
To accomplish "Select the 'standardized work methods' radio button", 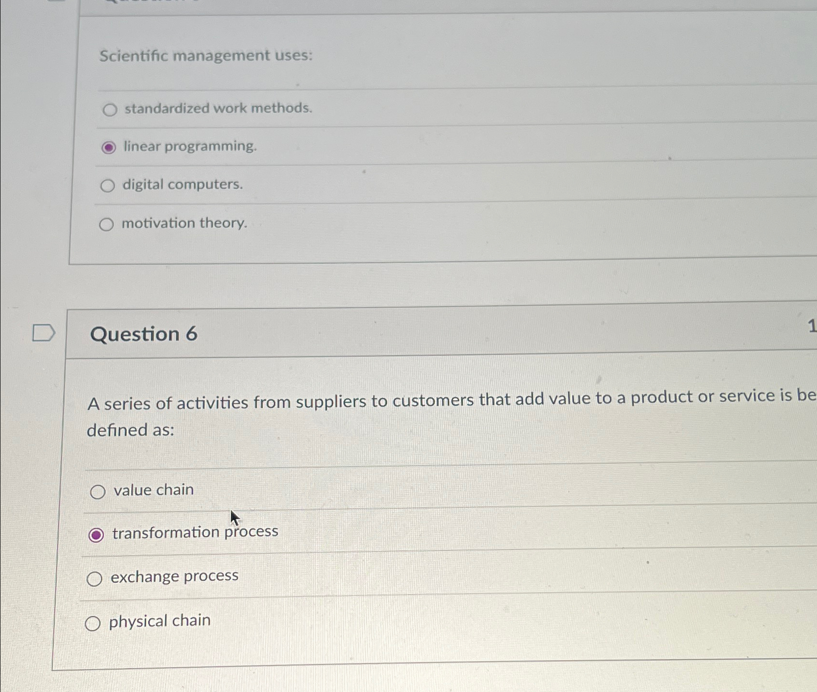I will pos(110,109).
